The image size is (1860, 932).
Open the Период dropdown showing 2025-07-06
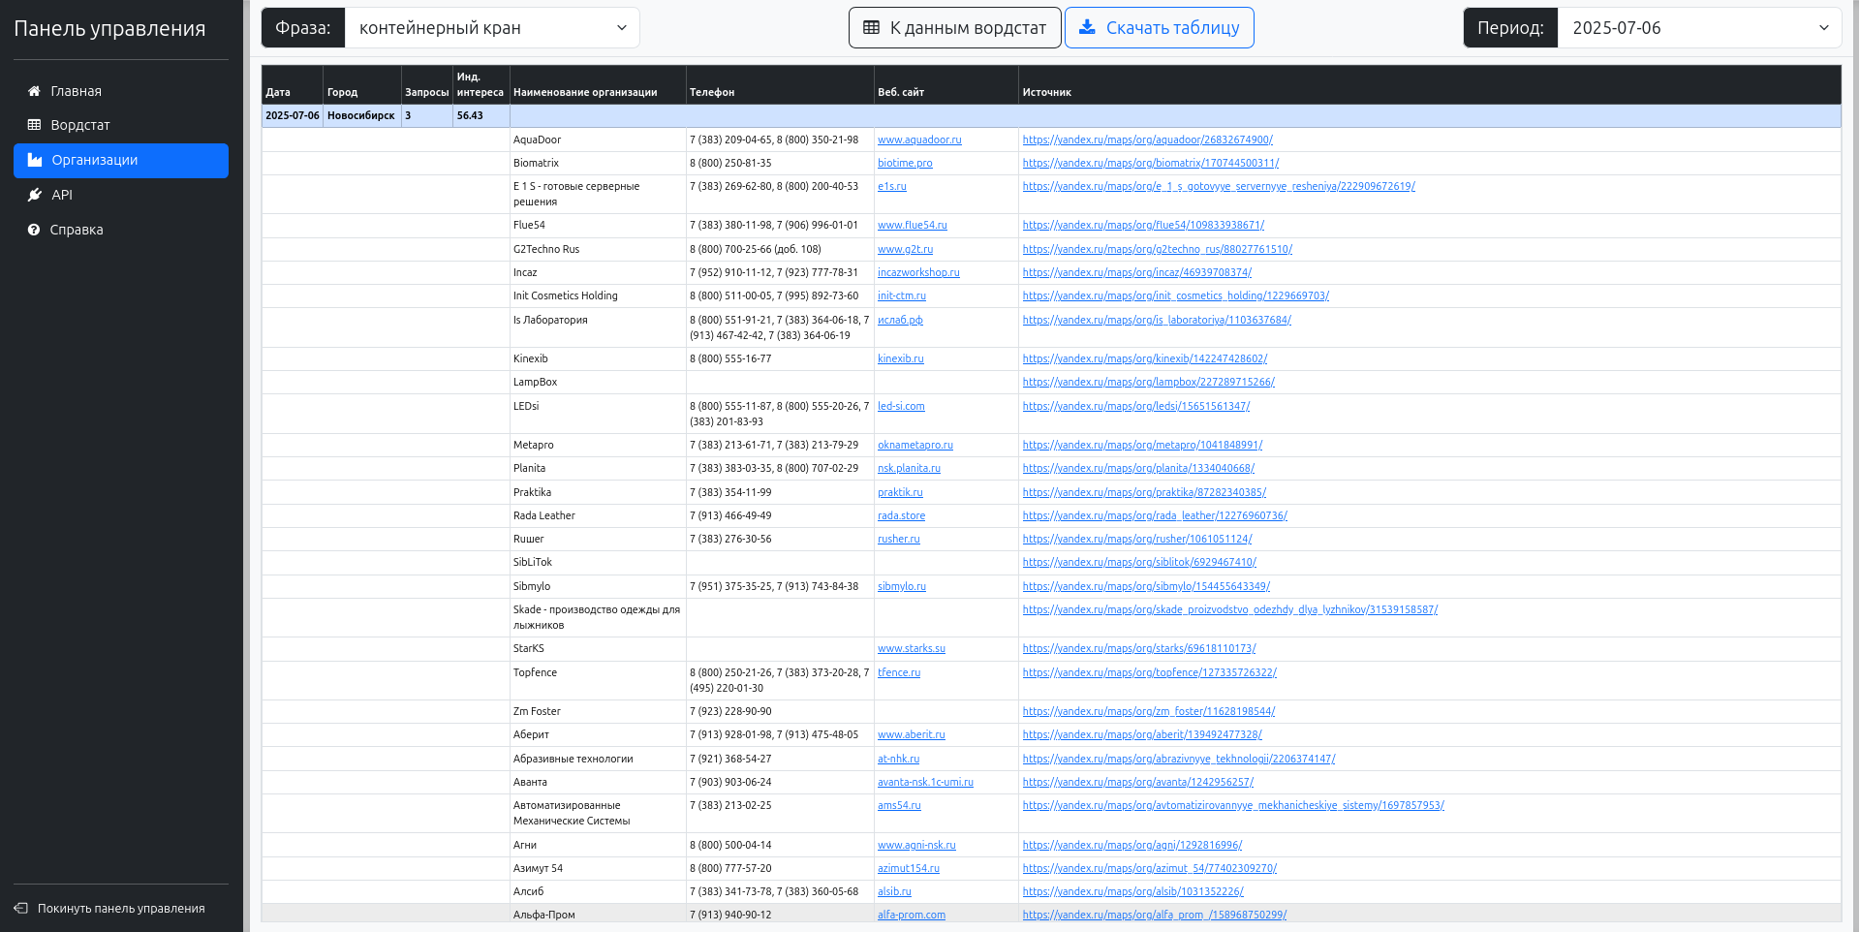tap(1699, 28)
